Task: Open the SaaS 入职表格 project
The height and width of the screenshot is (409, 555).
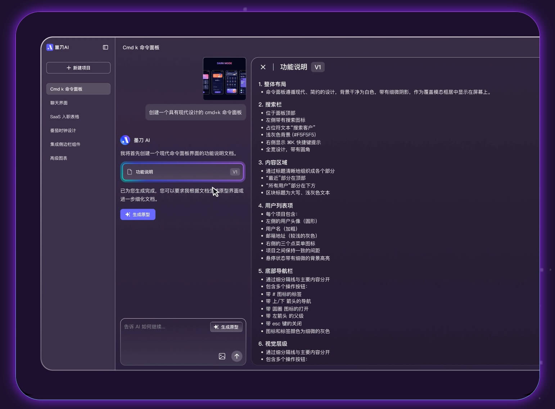Action: (64, 116)
